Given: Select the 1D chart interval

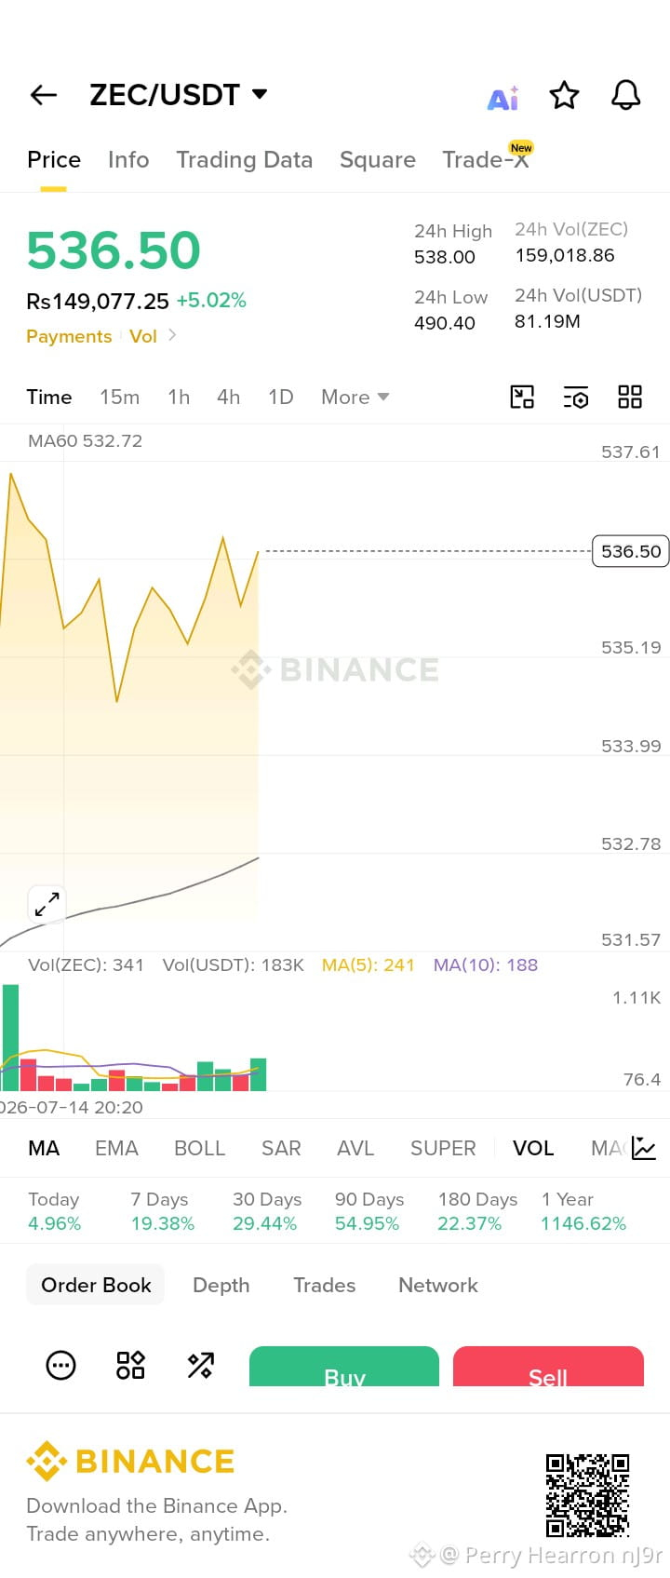Looking at the screenshot, I should 281,398.
